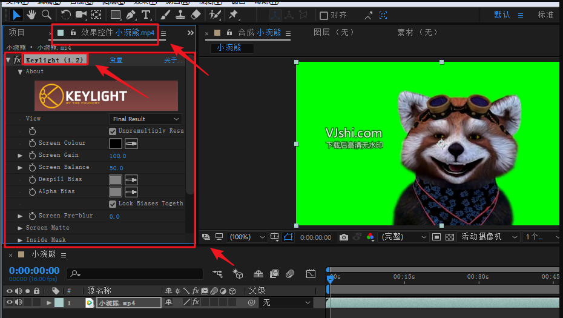Select the Pen tool
The image size is (563, 318).
coord(131,15)
